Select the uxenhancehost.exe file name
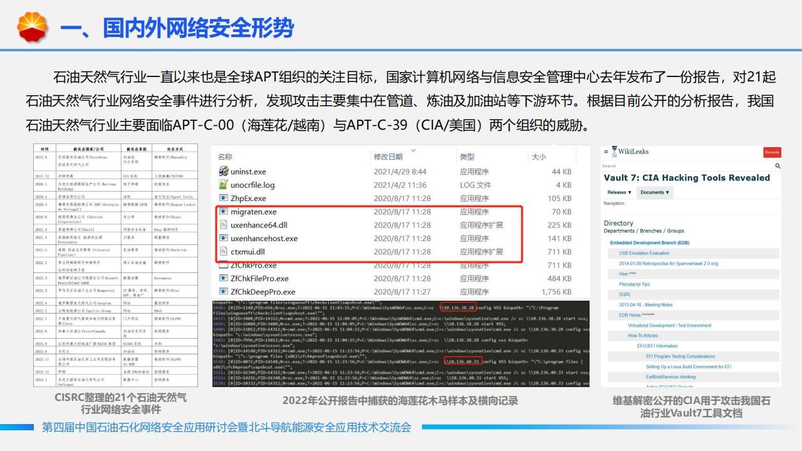This screenshot has width=802, height=451. [x=264, y=238]
